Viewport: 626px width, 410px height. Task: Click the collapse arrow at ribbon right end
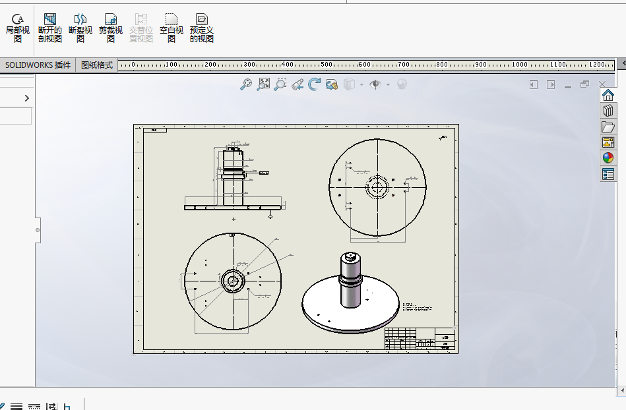click(623, 63)
